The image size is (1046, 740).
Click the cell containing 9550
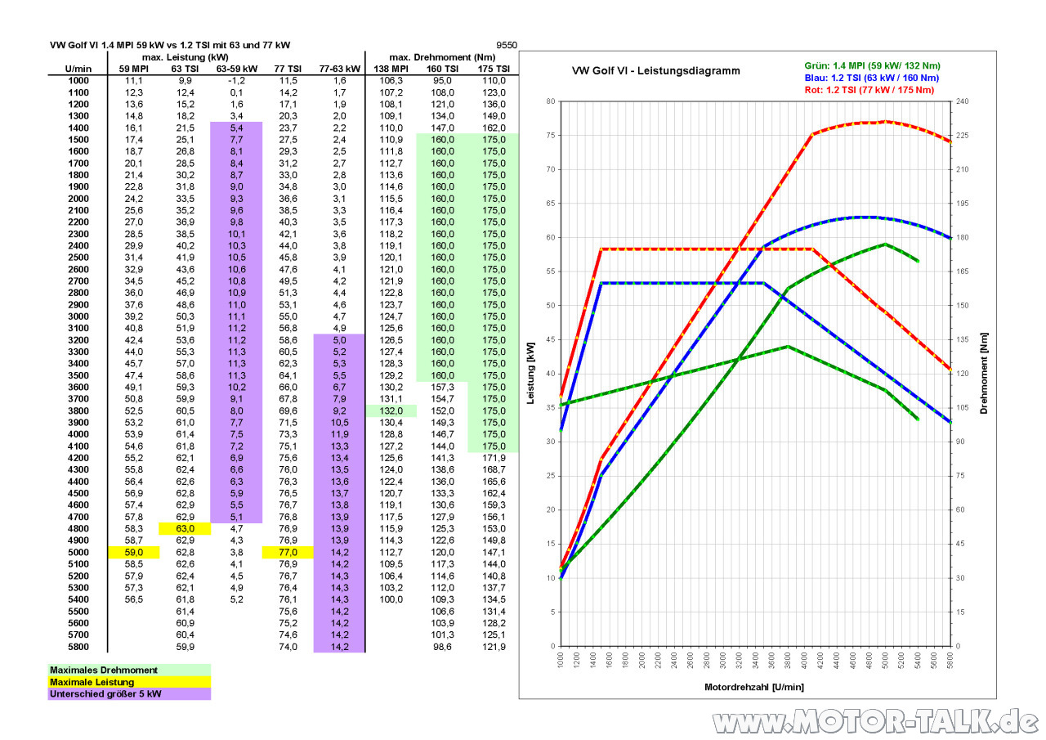coord(506,45)
